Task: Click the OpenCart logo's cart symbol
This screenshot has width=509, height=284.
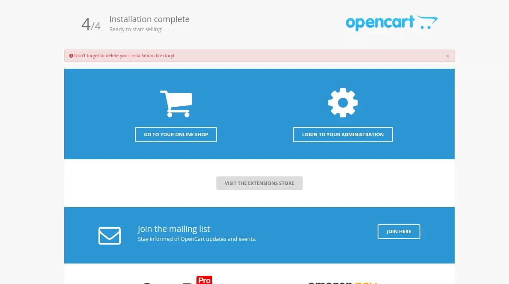Action: coord(427,22)
